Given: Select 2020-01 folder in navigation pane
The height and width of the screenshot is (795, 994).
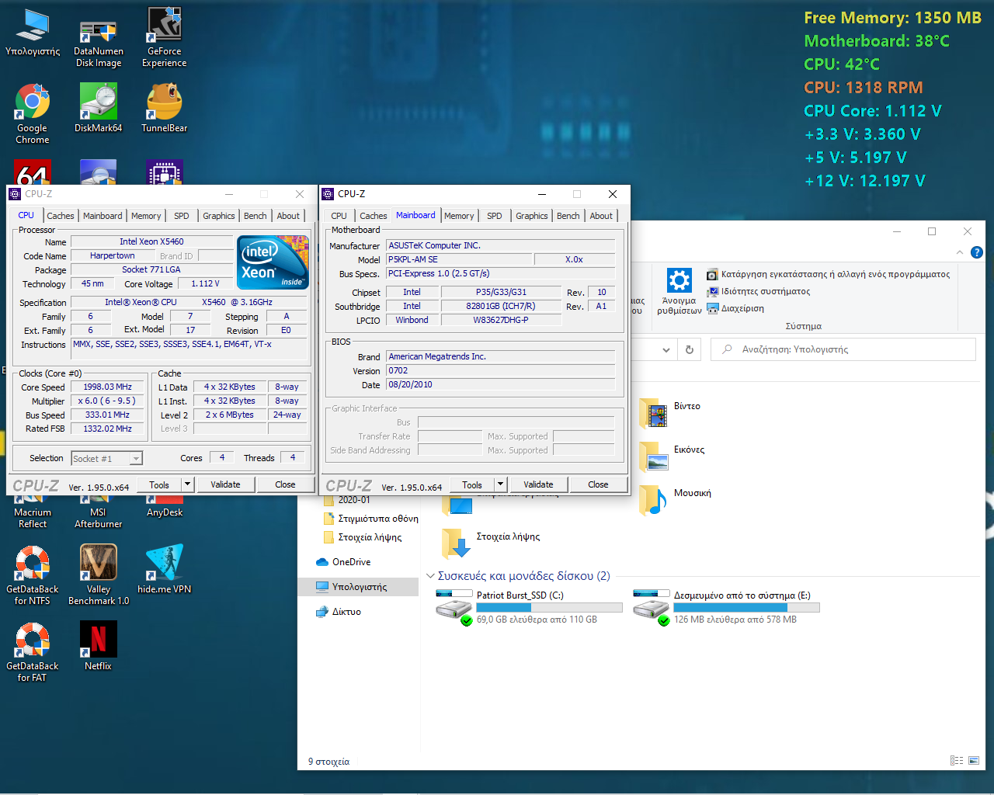Looking at the screenshot, I should point(346,500).
